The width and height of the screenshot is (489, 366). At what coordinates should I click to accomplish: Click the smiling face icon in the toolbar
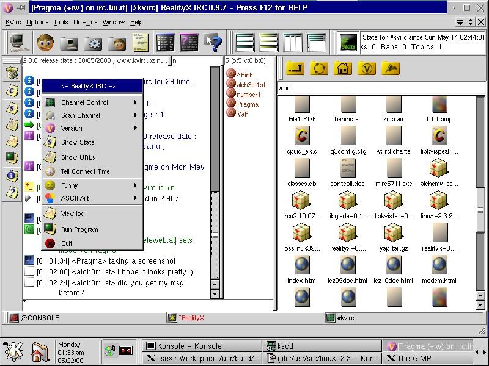pyautogui.click(x=45, y=43)
